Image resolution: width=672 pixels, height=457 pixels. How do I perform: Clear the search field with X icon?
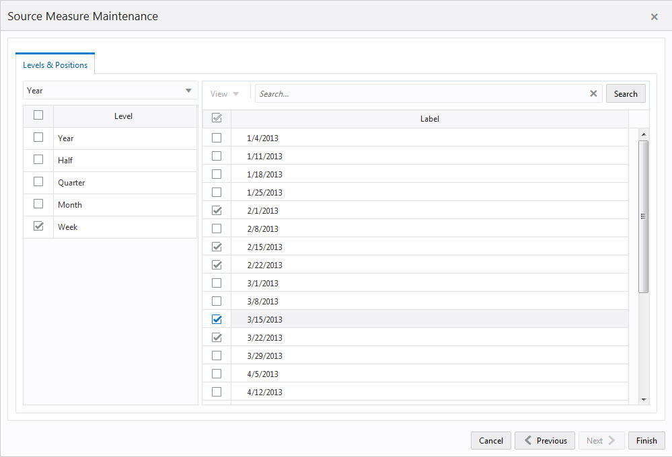pyautogui.click(x=593, y=93)
